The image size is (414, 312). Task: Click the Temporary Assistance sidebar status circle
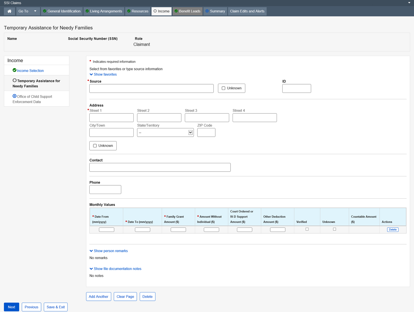14,81
